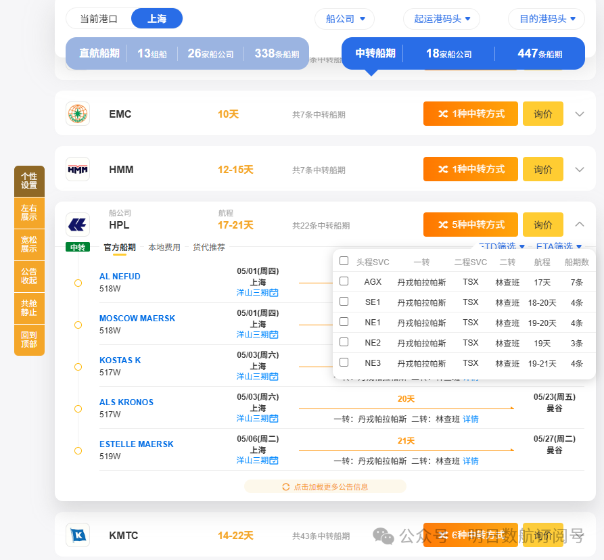Check the AGX transit route checkbox
604x560 pixels.
point(344,281)
